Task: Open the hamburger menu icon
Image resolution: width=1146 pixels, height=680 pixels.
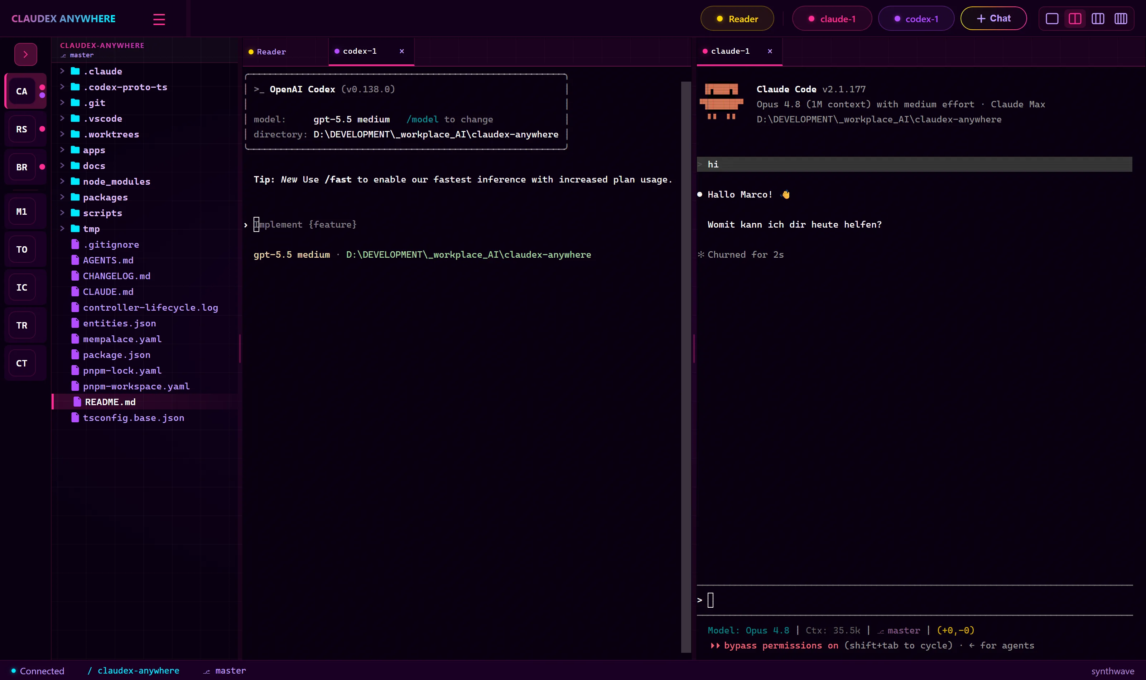Action: coord(159,19)
